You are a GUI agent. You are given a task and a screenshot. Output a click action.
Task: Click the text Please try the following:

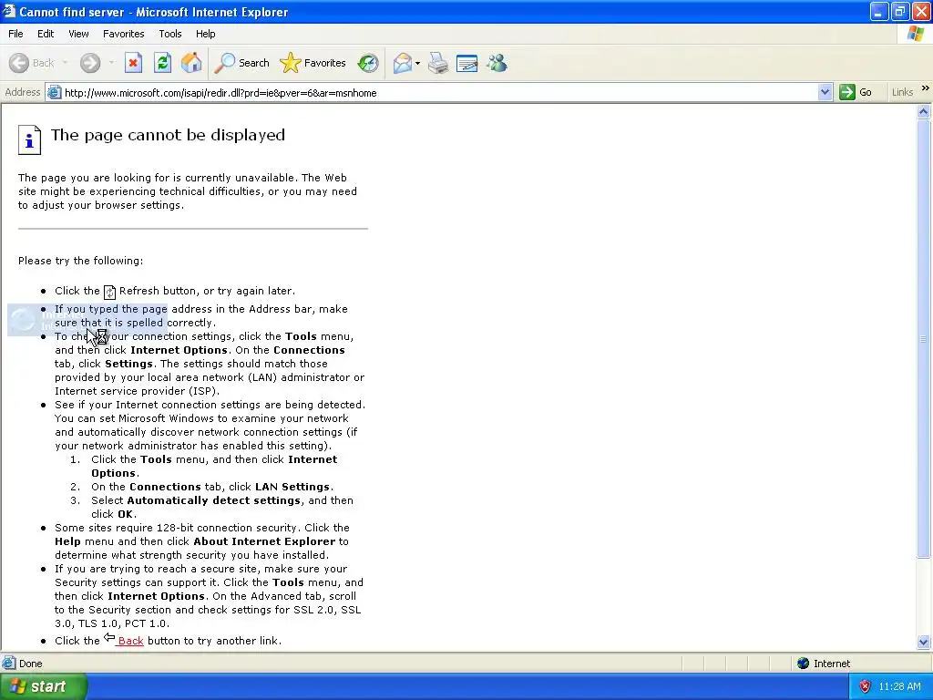tap(80, 261)
